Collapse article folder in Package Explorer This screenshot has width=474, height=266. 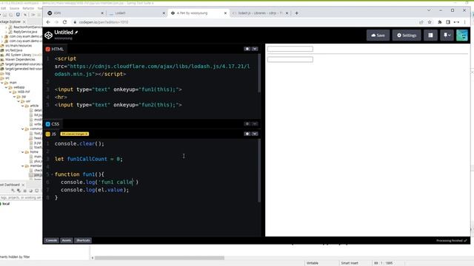pos(23,106)
